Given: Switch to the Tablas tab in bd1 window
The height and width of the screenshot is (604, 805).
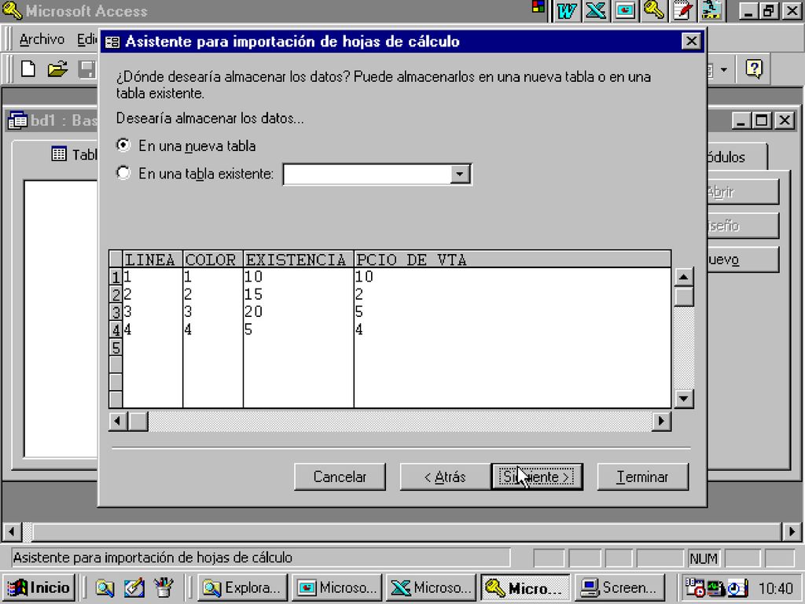Looking at the screenshot, I should click(x=73, y=154).
